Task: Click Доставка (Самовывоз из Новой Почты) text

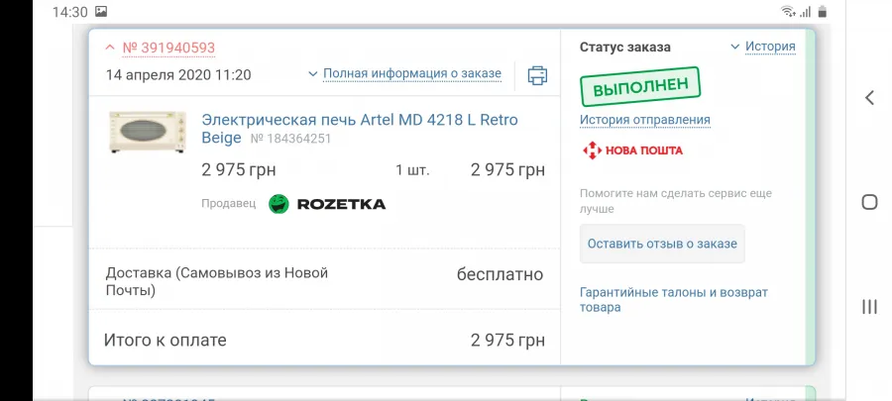Action: click(217, 282)
